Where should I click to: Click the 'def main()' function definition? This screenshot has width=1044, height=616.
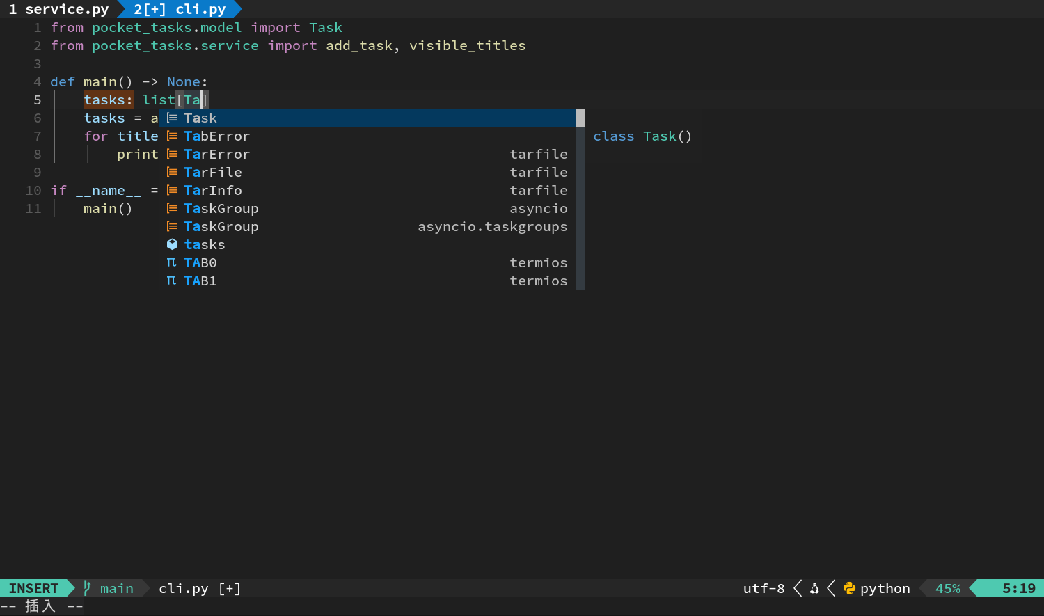tap(91, 82)
